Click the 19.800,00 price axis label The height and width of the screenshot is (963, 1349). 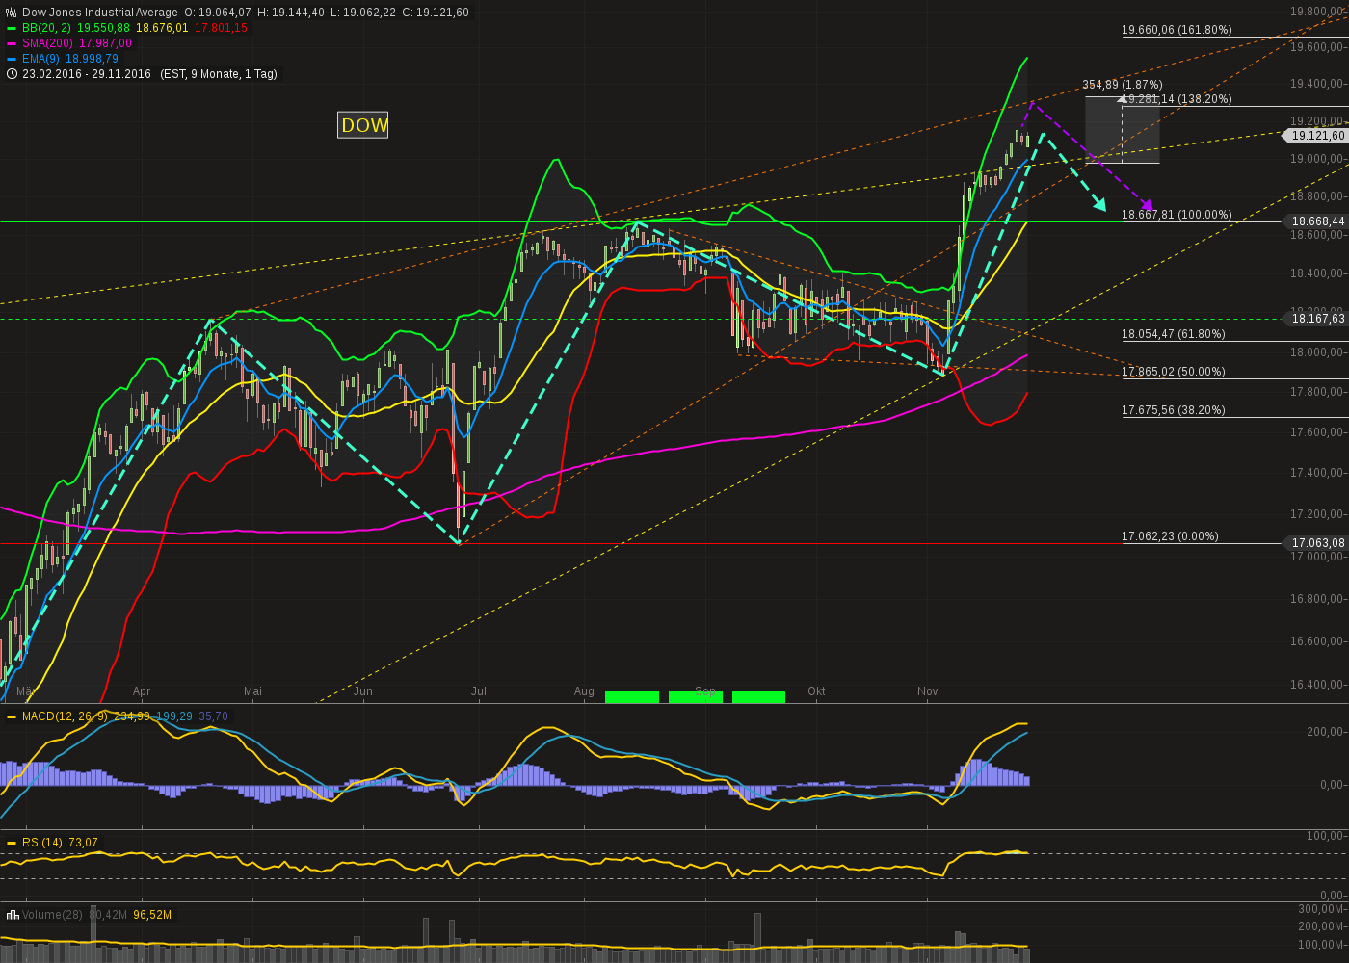(1316, 11)
